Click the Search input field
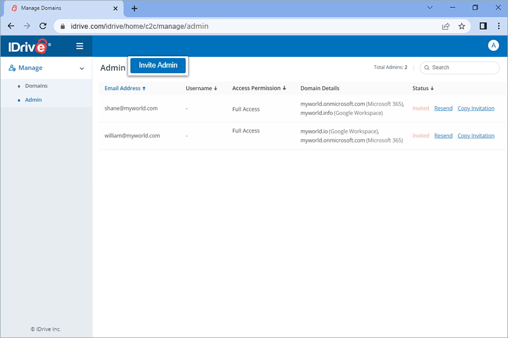The image size is (508, 338). click(x=459, y=68)
